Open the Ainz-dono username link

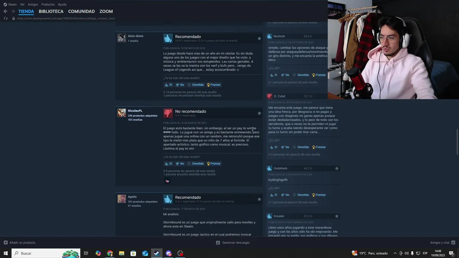[136, 36]
